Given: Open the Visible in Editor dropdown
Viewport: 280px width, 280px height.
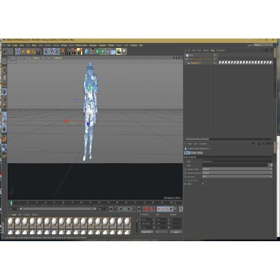Looking at the screenshot, I should [x=237, y=169].
